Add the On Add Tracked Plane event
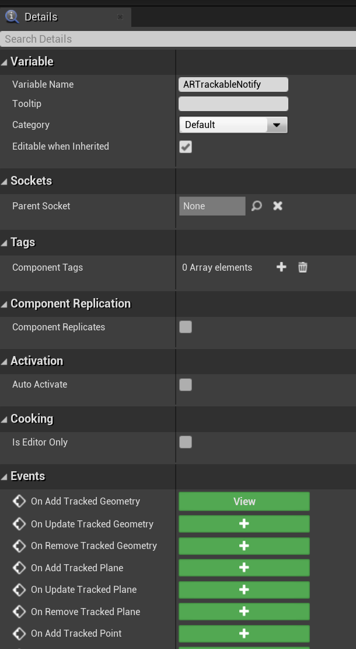The image size is (356, 649). pos(244,568)
